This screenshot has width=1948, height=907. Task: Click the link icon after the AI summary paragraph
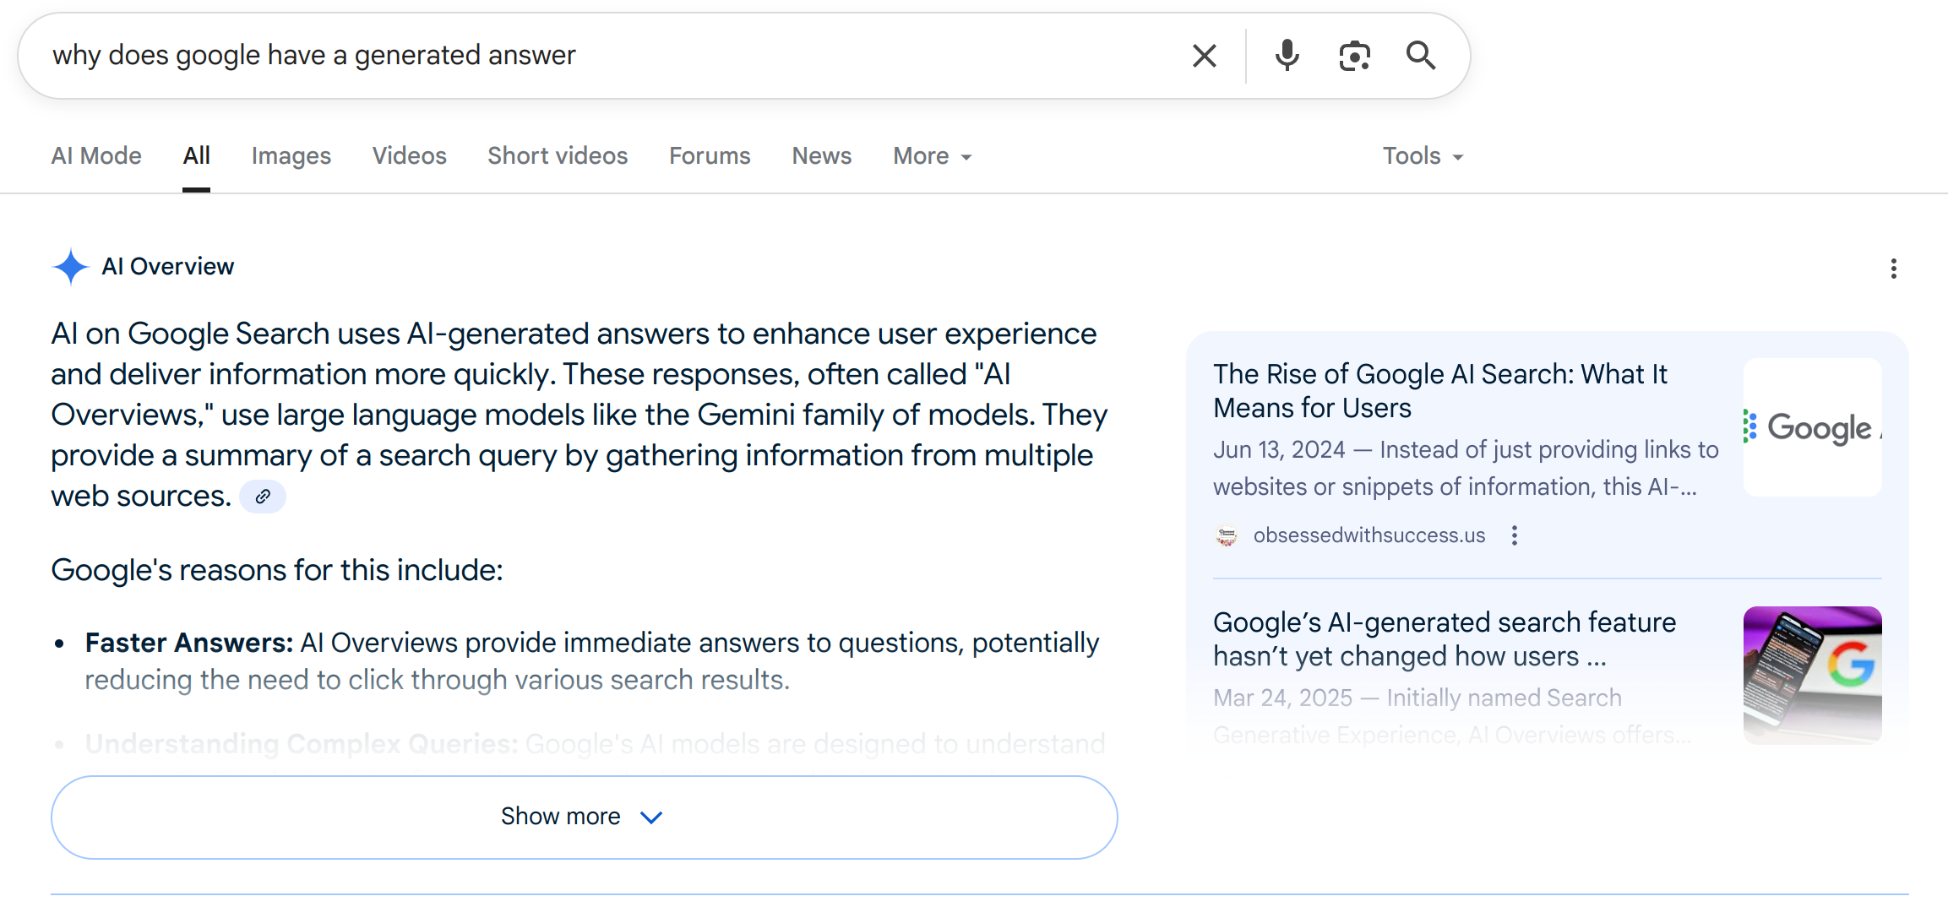[x=263, y=497]
